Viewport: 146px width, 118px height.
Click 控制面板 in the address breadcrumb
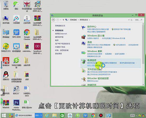pyautogui.click(x=73, y=20)
